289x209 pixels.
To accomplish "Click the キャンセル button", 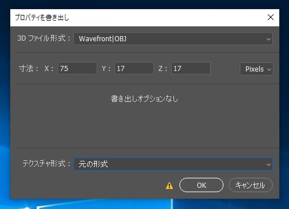I will 251,185.
